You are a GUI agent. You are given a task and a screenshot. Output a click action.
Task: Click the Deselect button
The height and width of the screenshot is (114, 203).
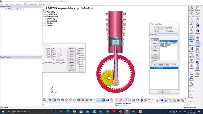[71, 62]
